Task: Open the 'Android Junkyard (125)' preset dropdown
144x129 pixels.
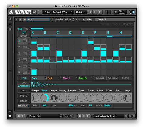Action: click(68, 19)
